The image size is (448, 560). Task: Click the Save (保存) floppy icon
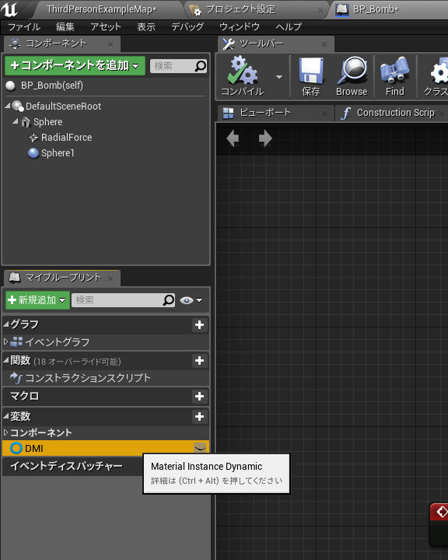point(311,71)
